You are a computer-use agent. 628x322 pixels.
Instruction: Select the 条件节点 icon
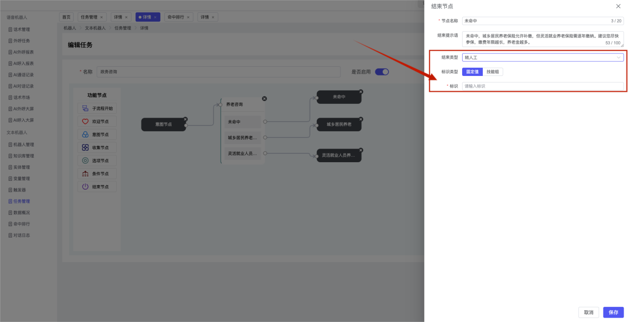(85, 173)
